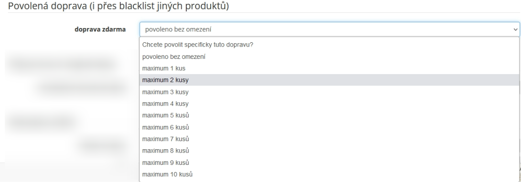521x182 pixels.
Task: Pick the "maximum 6 kusů" entry
Action: click(x=330, y=127)
